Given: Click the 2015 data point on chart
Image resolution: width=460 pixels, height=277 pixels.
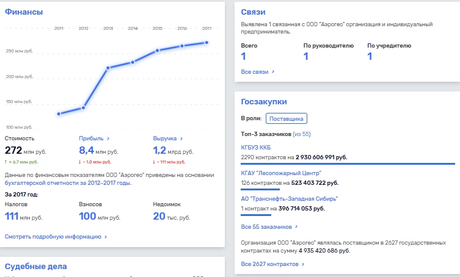Looking at the screenshot, I should [158, 51].
